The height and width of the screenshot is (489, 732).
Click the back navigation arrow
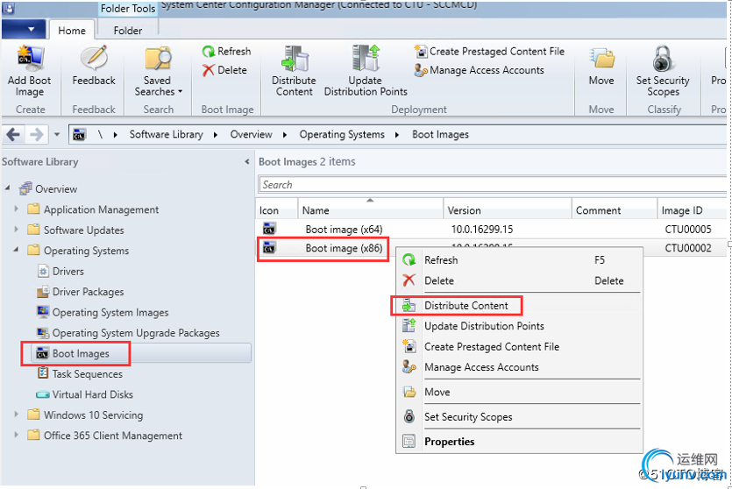coord(13,134)
